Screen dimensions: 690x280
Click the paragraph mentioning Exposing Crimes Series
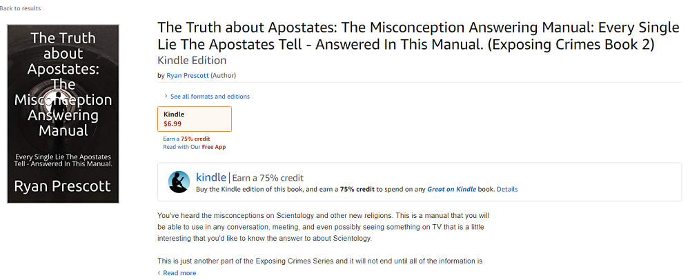coord(319,261)
